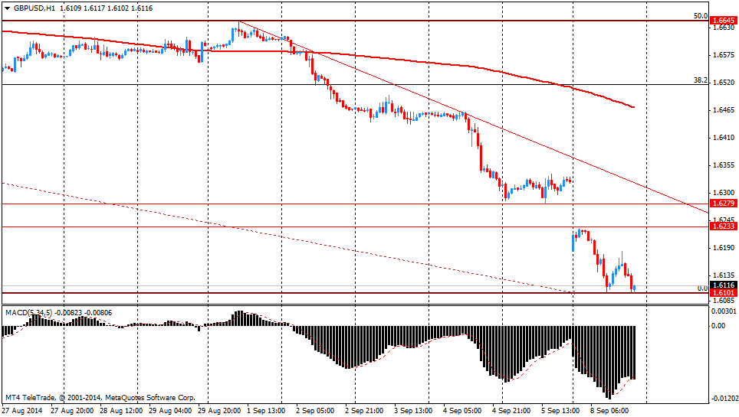Click the 0.00301 MACD scale value
The height and width of the screenshot is (417, 739).
point(724,311)
